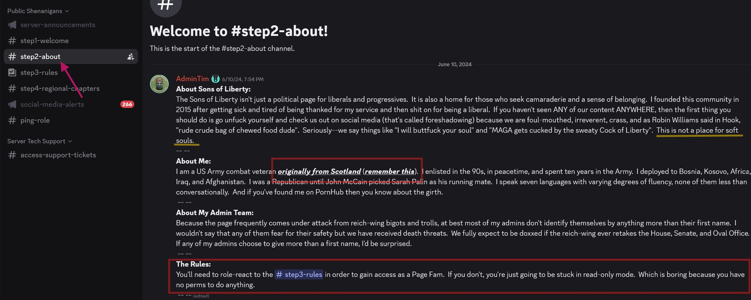Click the role badge icon beside AdminTim
751x300 pixels.
[x=215, y=79]
